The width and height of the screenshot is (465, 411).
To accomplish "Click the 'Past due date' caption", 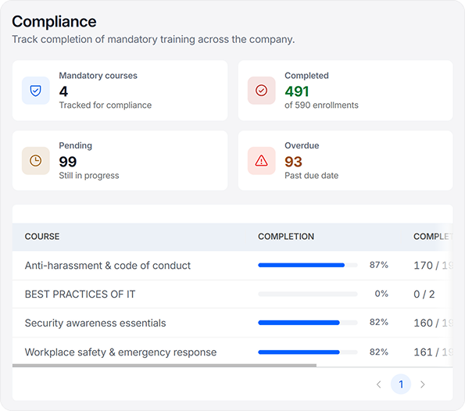I will pos(311,176).
